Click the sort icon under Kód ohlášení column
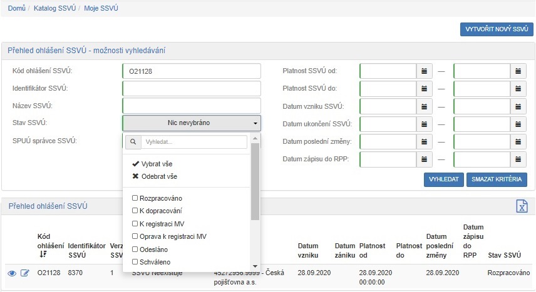This screenshot has width=536, height=292. pos(43,254)
